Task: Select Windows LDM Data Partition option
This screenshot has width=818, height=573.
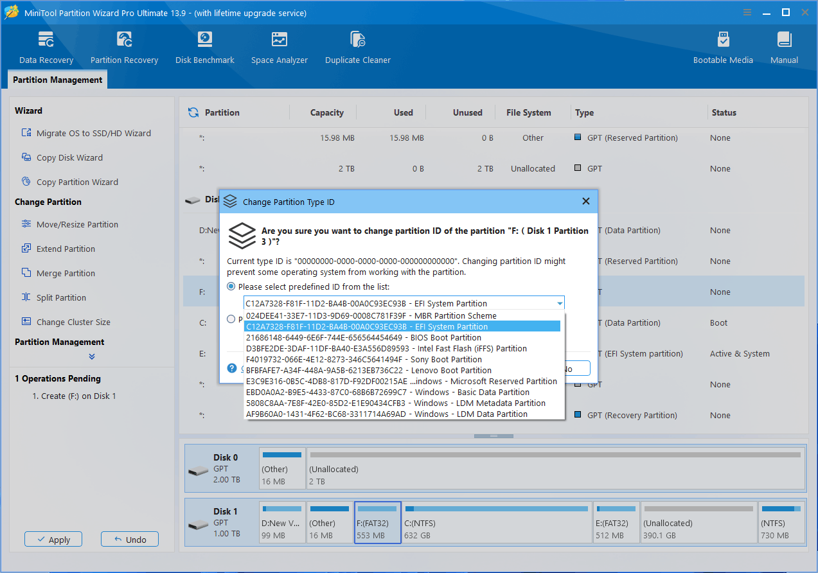Action: click(403, 414)
